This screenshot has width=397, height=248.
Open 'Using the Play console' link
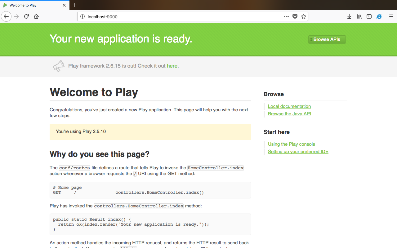(x=291, y=144)
